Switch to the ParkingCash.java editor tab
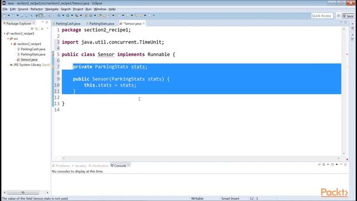357x201 pixels. point(68,23)
